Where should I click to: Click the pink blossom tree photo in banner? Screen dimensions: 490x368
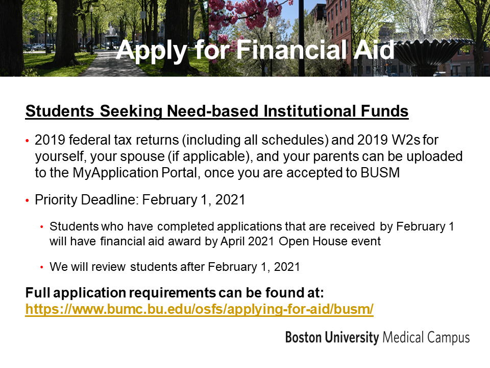[x=253, y=38]
